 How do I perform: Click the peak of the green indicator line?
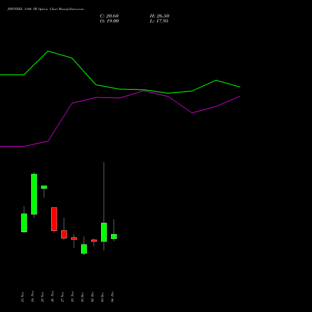coord(48,51)
